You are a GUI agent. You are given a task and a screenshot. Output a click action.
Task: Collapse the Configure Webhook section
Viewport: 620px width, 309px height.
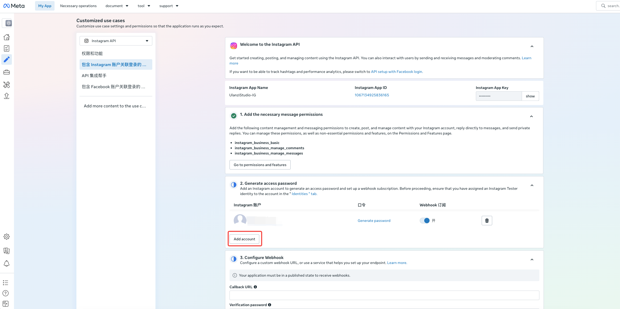(532, 260)
